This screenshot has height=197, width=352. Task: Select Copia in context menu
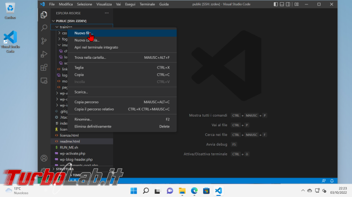tap(122, 75)
